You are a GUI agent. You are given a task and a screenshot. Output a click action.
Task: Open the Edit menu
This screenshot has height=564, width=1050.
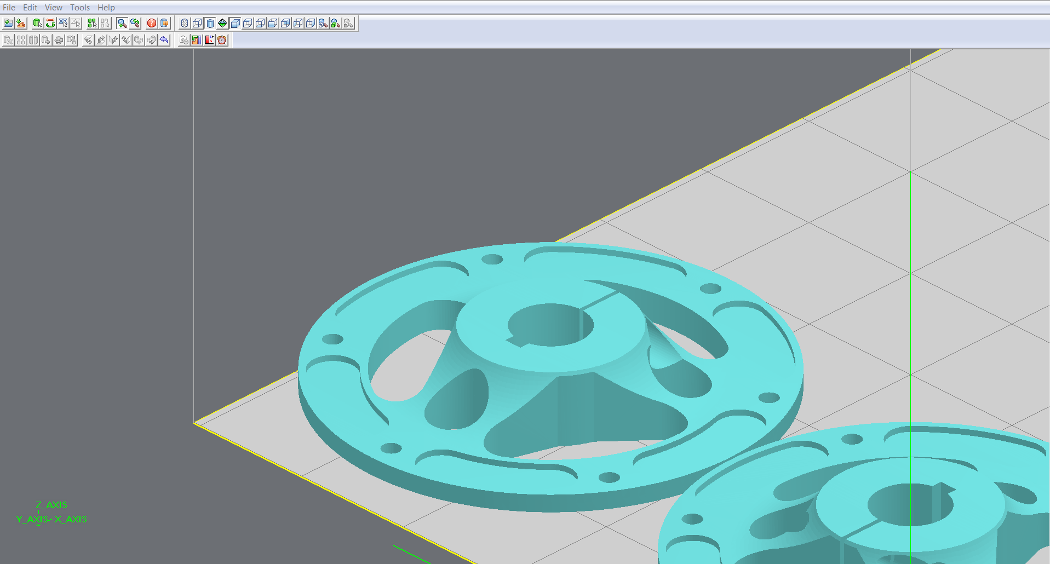pos(30,7)
